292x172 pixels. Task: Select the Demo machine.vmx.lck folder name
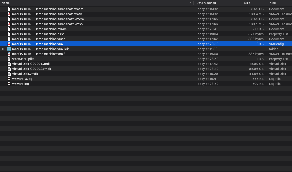click(x=40, y=49)
